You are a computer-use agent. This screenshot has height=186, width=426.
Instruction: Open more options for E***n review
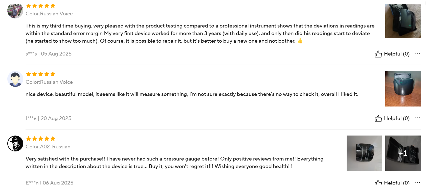(417, 182)
